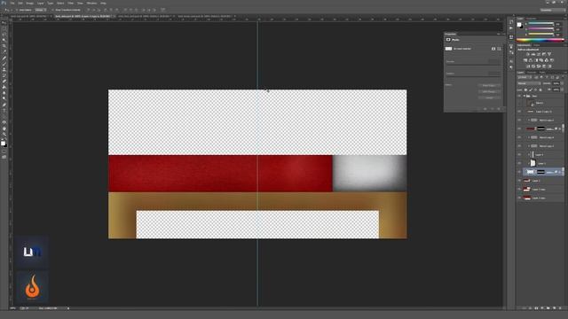
Task: Collapse the top layer group arrow
Action: [525, 96]
